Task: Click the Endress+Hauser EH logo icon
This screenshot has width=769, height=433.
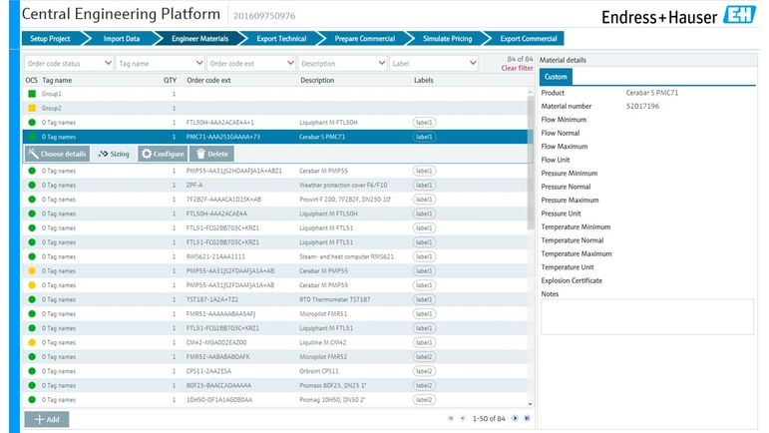Action: 739,14
